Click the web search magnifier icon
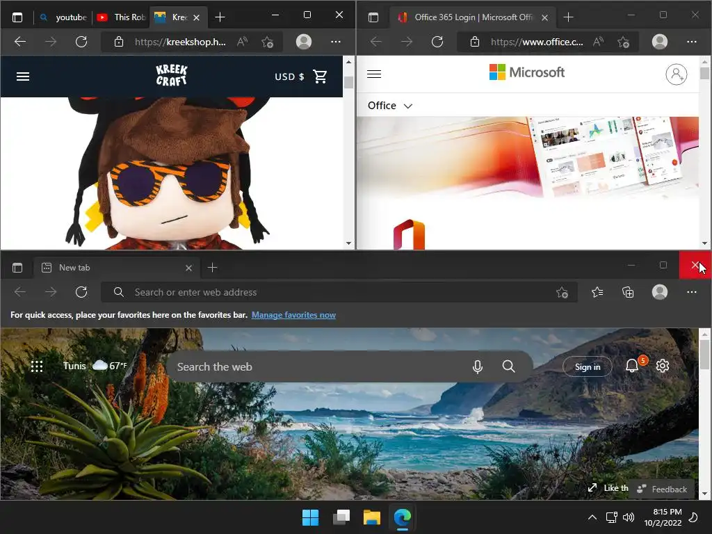Image resolution: width=712 pixels, height=534 pixels. [508, 366]
